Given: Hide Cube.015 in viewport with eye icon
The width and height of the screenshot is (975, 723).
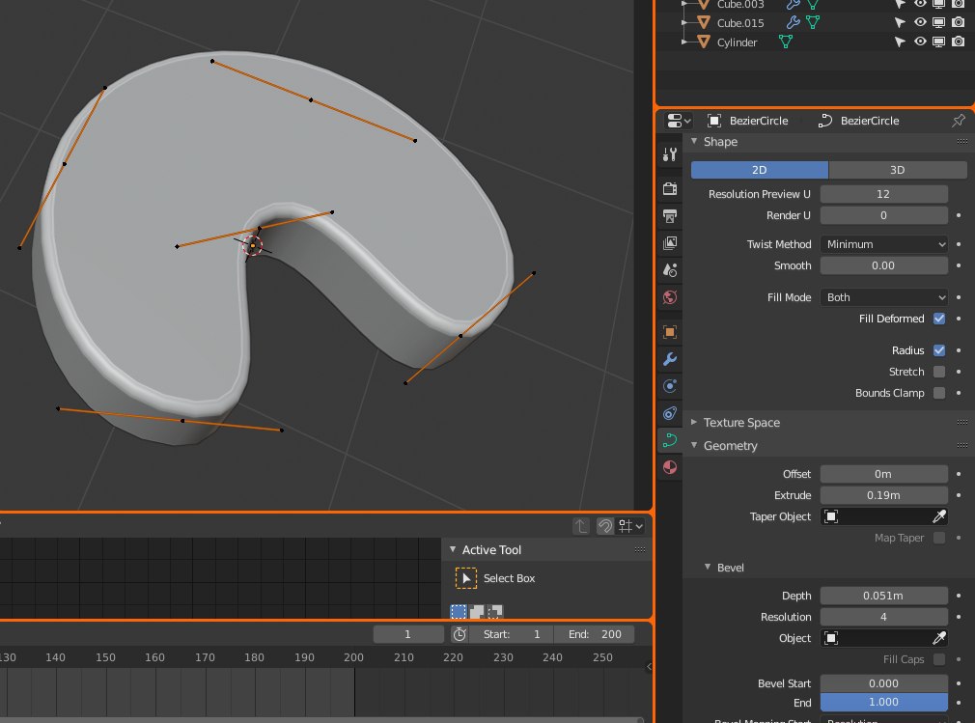Looking at the screenshot, I should point(920,22).
